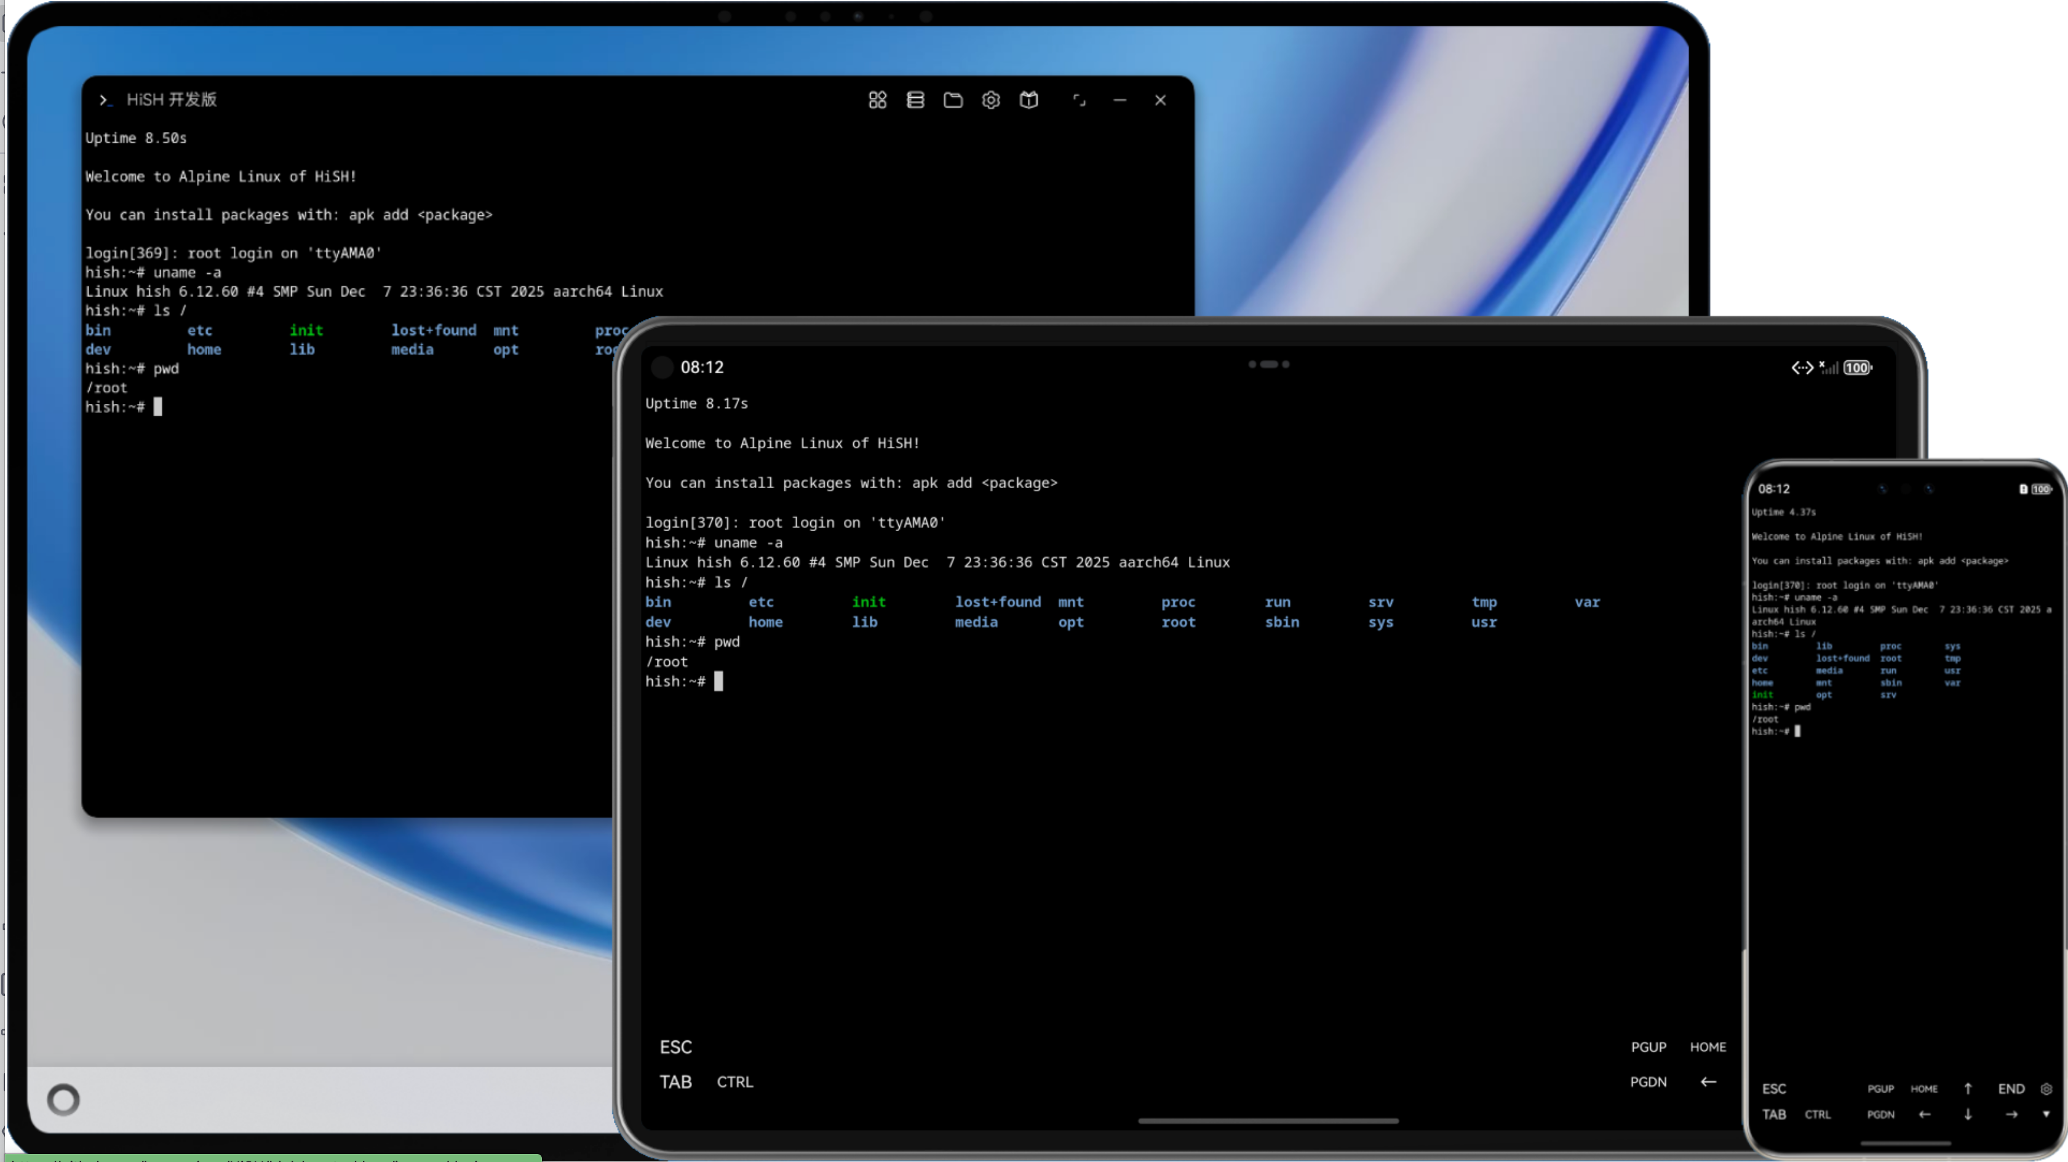Tap PGDN key on tablet keyboard bar

point(1648,1081)
